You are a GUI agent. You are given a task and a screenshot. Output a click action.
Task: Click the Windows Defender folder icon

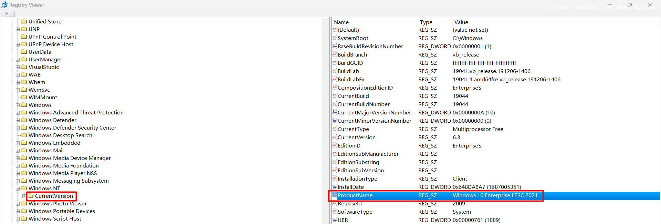[x=24, y=120]
